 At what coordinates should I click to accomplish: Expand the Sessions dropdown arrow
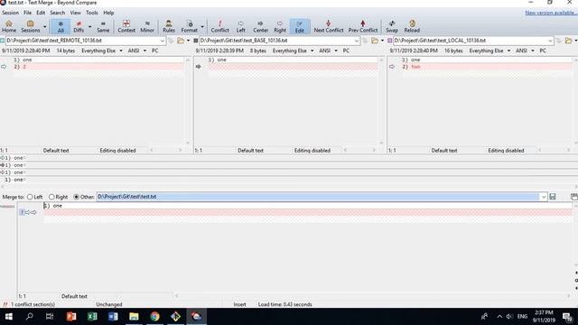(x=44, y=27)
